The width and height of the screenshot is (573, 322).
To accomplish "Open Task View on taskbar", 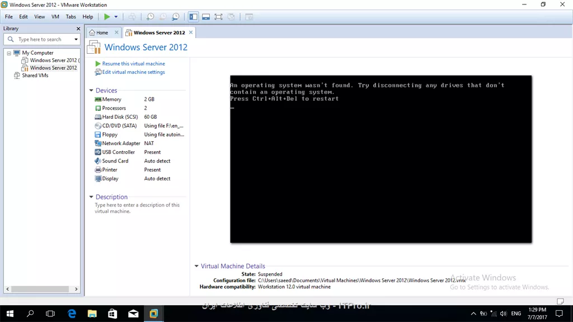I will [x=50, y=314].
